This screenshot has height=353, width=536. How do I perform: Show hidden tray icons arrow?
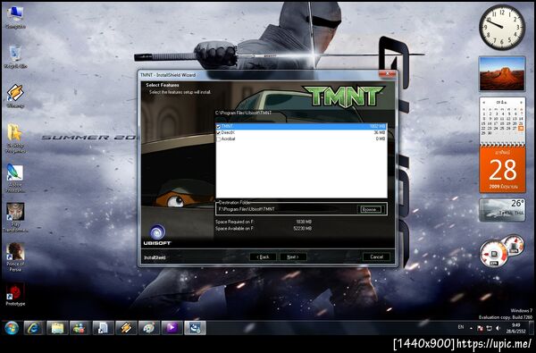[x=471, y=328]
